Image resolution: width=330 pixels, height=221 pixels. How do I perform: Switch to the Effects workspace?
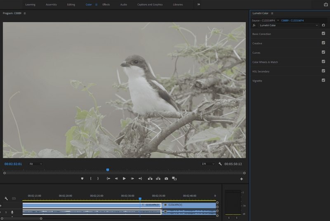(106, 5)
